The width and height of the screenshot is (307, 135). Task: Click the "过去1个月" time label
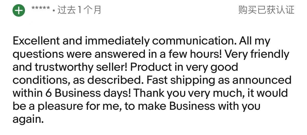tap(79, 10)
